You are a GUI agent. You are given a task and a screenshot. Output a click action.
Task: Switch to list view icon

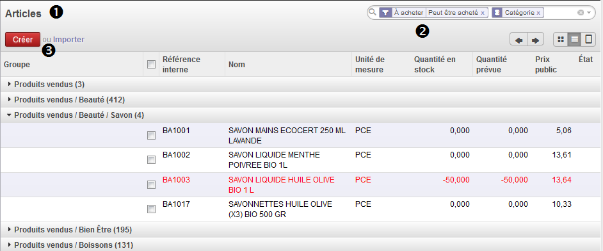click(x=575, y=39)
